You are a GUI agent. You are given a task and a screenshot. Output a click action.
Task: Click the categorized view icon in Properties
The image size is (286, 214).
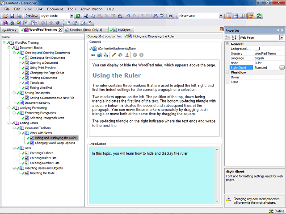coord(227,37)
